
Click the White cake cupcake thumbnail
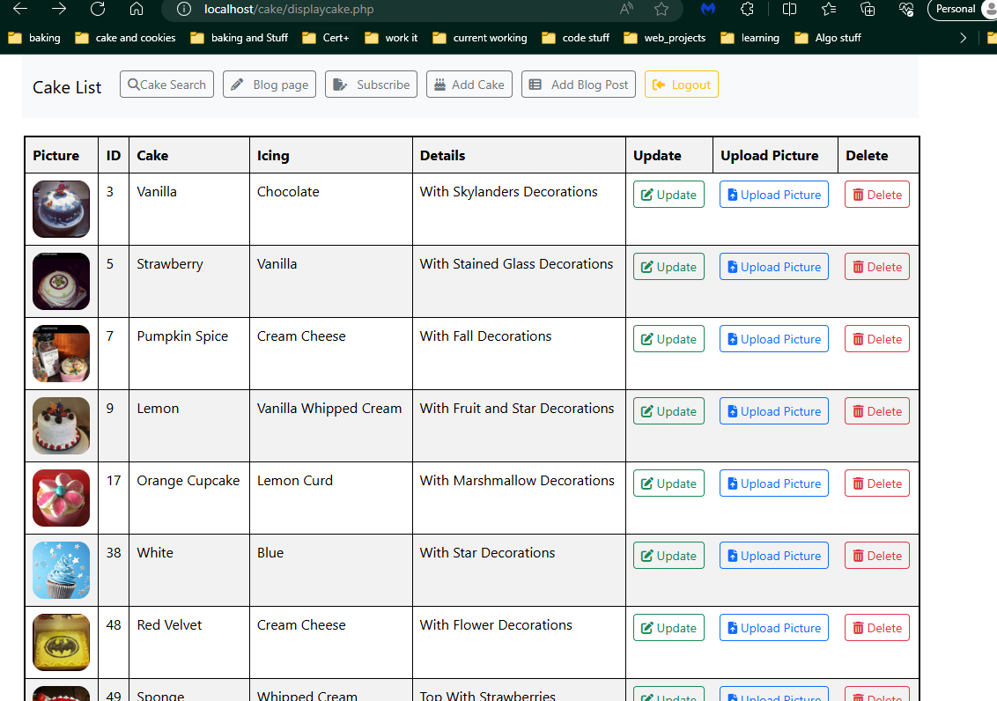[x=61, y=570]
